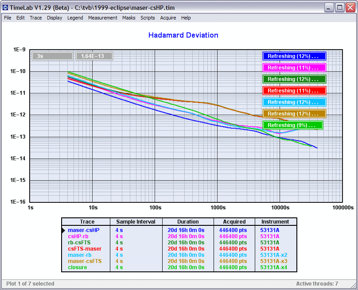Click the blue Refreshing (12%) label
Image resolution: width=358 pixels, height=290 pixels.
pos(294,56)
